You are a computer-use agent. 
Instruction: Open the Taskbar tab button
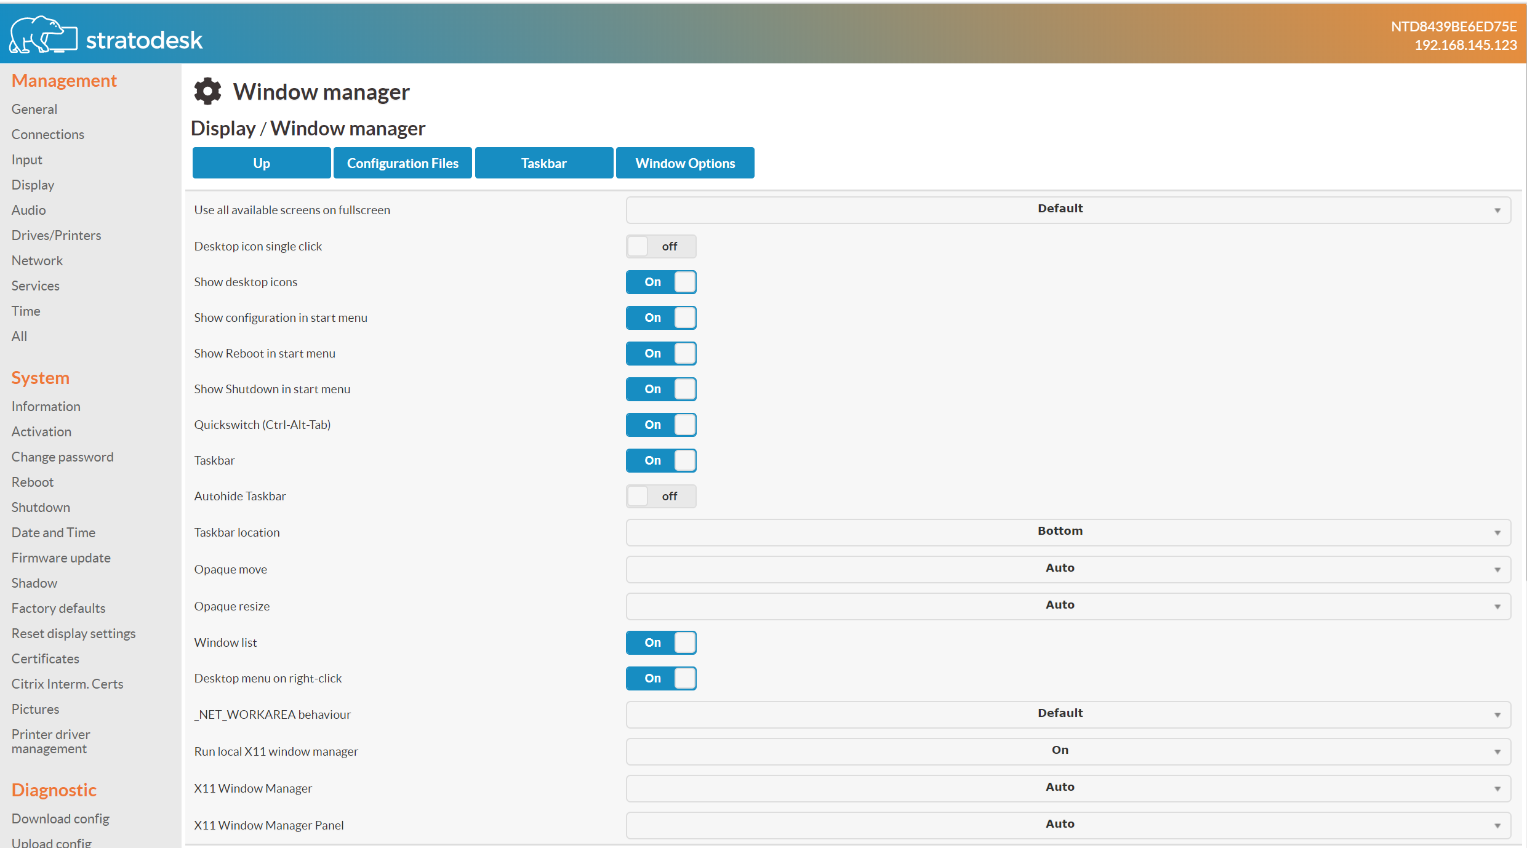(x=544, y=163)
